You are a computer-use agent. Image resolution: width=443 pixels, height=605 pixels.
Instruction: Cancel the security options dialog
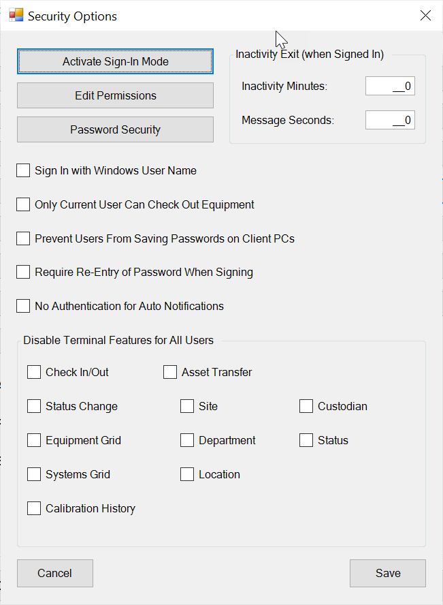[x=54, y=573]
